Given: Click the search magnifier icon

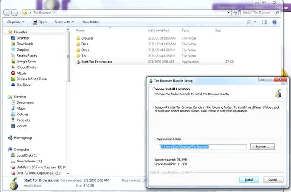Looking at the screenshot, I should [277, 12].
